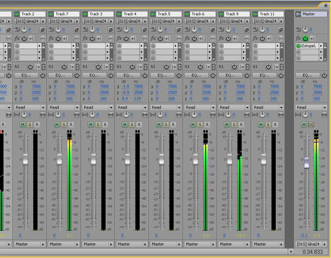Open Track 11 EQ... button
Screen dimensions: 331x258
[x=264, y=75]
